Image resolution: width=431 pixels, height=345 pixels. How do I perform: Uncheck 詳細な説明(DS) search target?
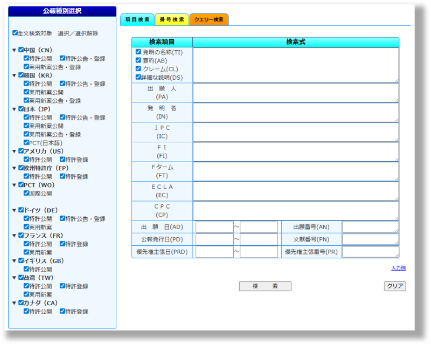tap(138, 77)
